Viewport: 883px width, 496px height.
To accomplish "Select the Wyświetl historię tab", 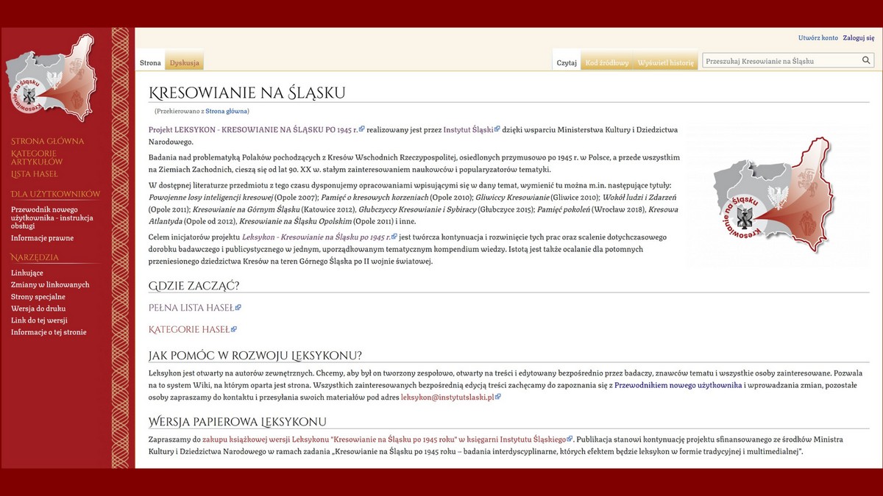I will tap(665, 63).
